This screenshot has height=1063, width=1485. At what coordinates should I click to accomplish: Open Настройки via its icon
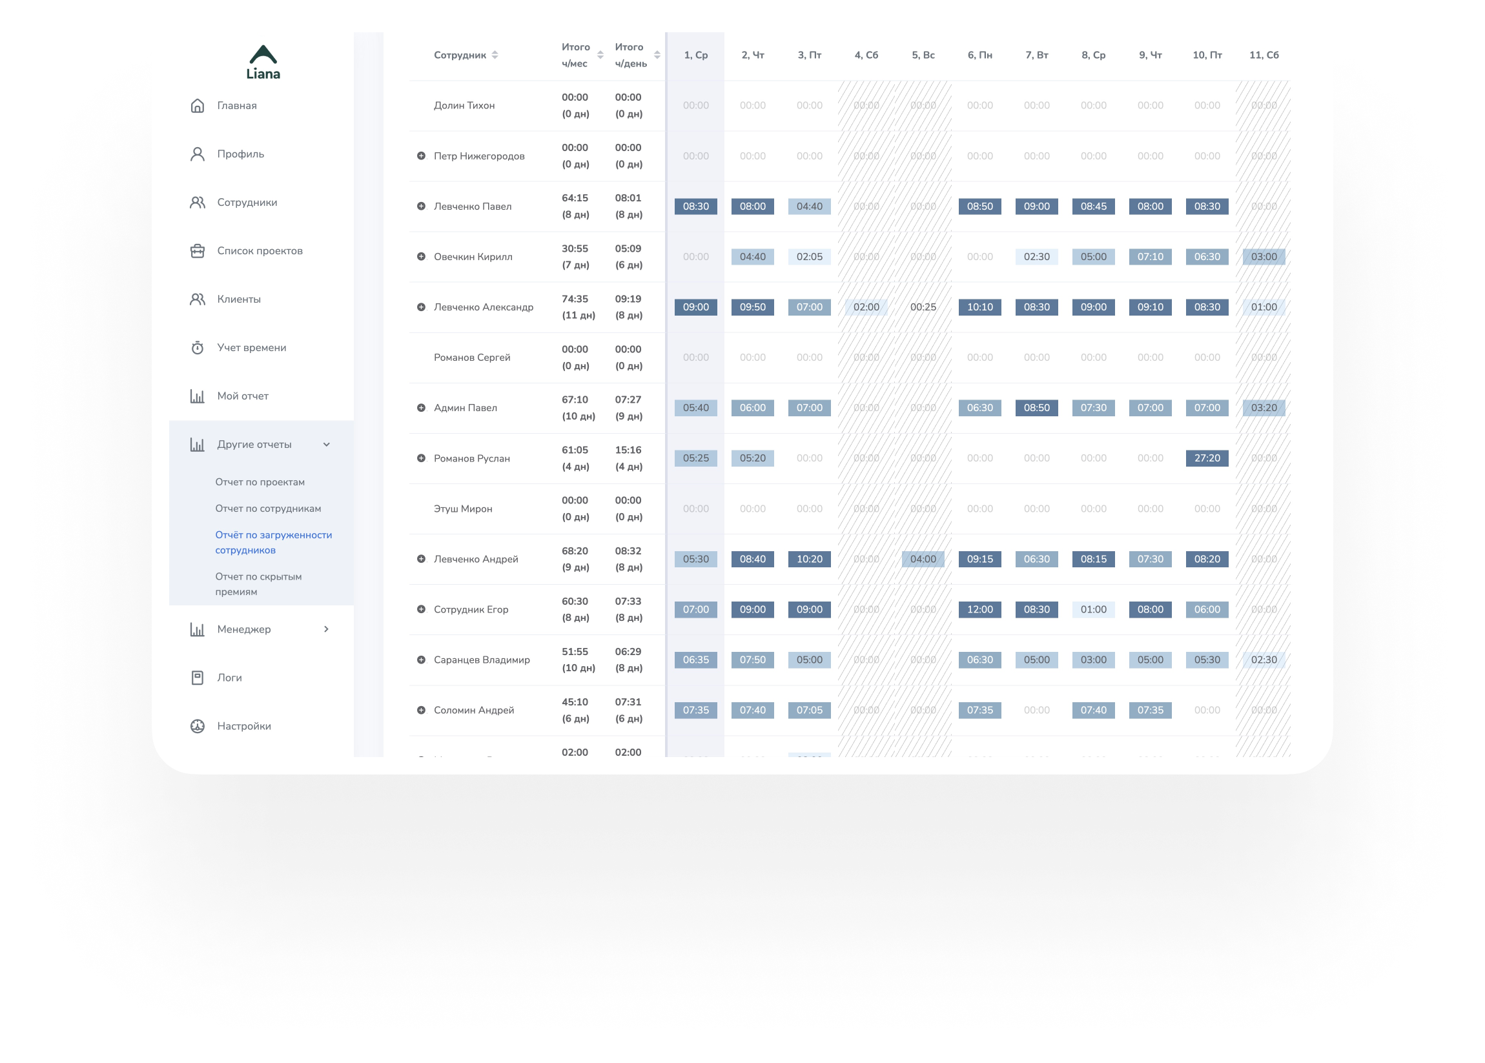pyautogui.click(x=197, y=726)
